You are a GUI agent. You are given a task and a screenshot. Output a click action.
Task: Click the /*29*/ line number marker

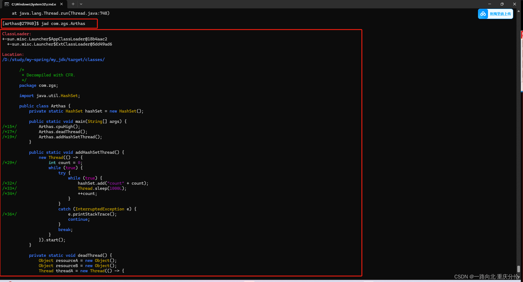[x=9, y=163]
